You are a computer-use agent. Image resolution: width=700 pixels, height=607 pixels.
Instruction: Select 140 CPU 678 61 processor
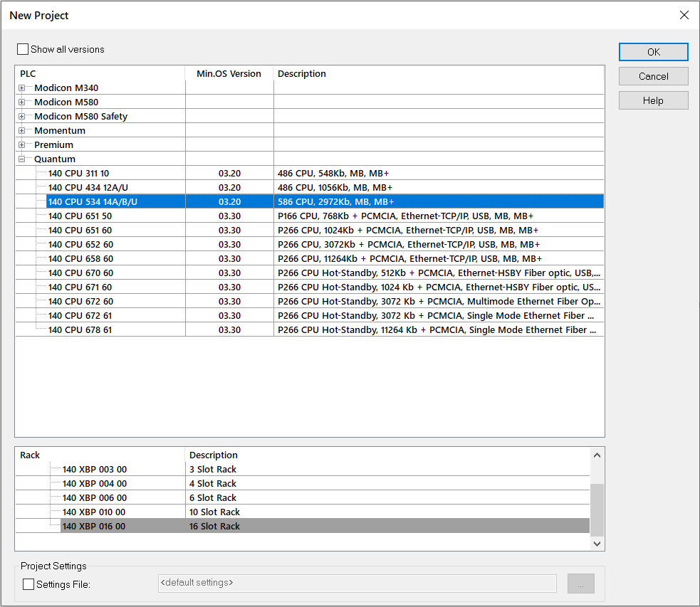pyautogui.click(x=309, y=330)
